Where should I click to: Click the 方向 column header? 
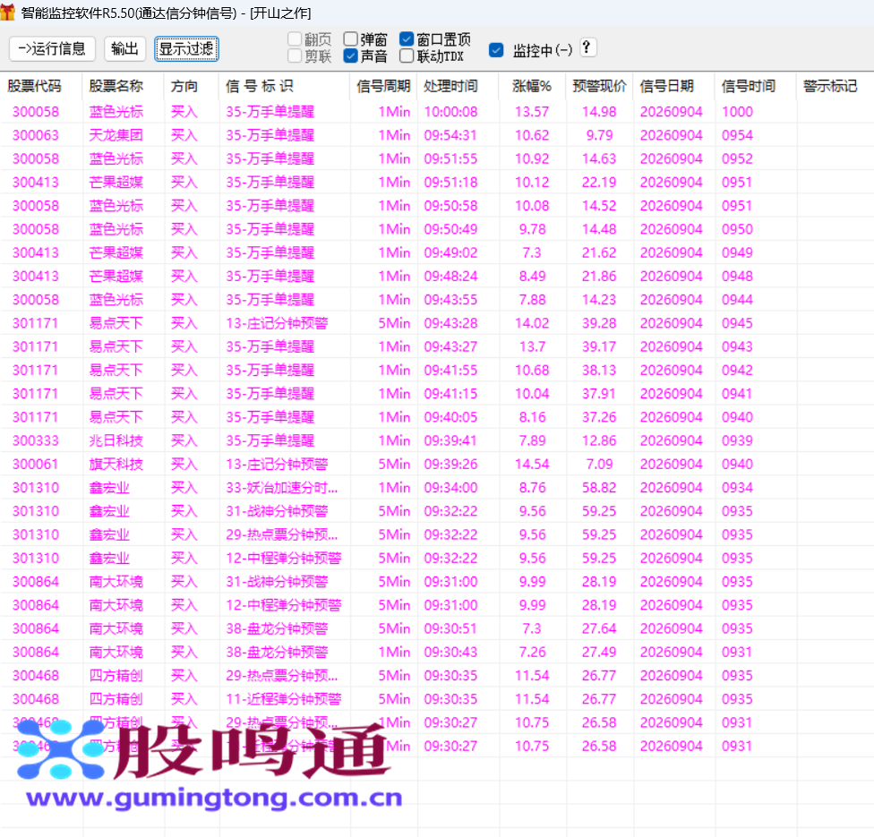point(184,86)
